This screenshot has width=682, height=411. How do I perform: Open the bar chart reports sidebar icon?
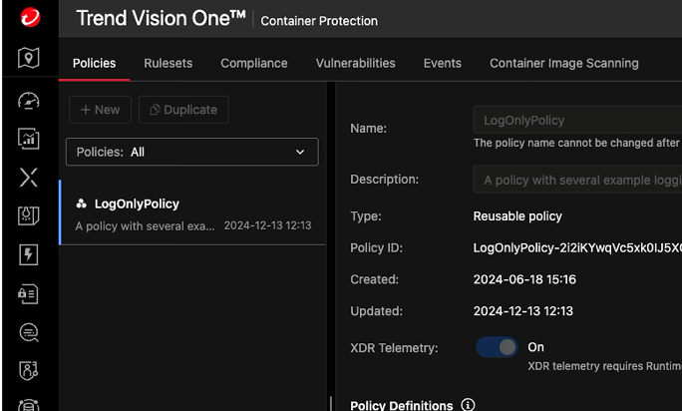click(x=29, y=139)
